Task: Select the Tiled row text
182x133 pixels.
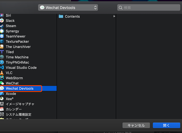Action: click(x=10, y=52)
